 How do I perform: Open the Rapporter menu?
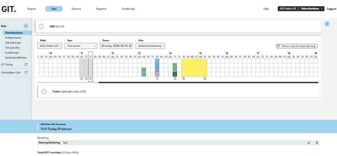point(101,9)
